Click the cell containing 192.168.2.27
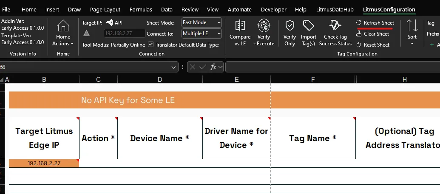This screenshot has height=194, width=440. coord(44,163)
